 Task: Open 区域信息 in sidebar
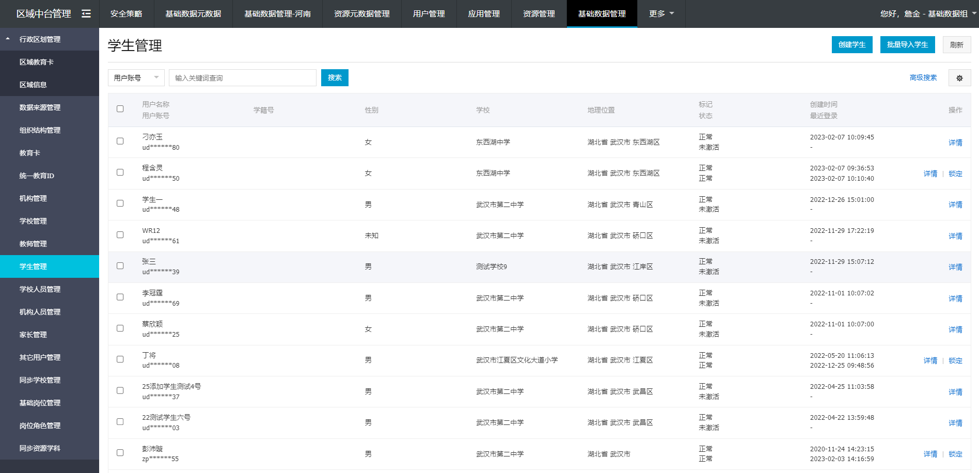[x=50, y=85]
